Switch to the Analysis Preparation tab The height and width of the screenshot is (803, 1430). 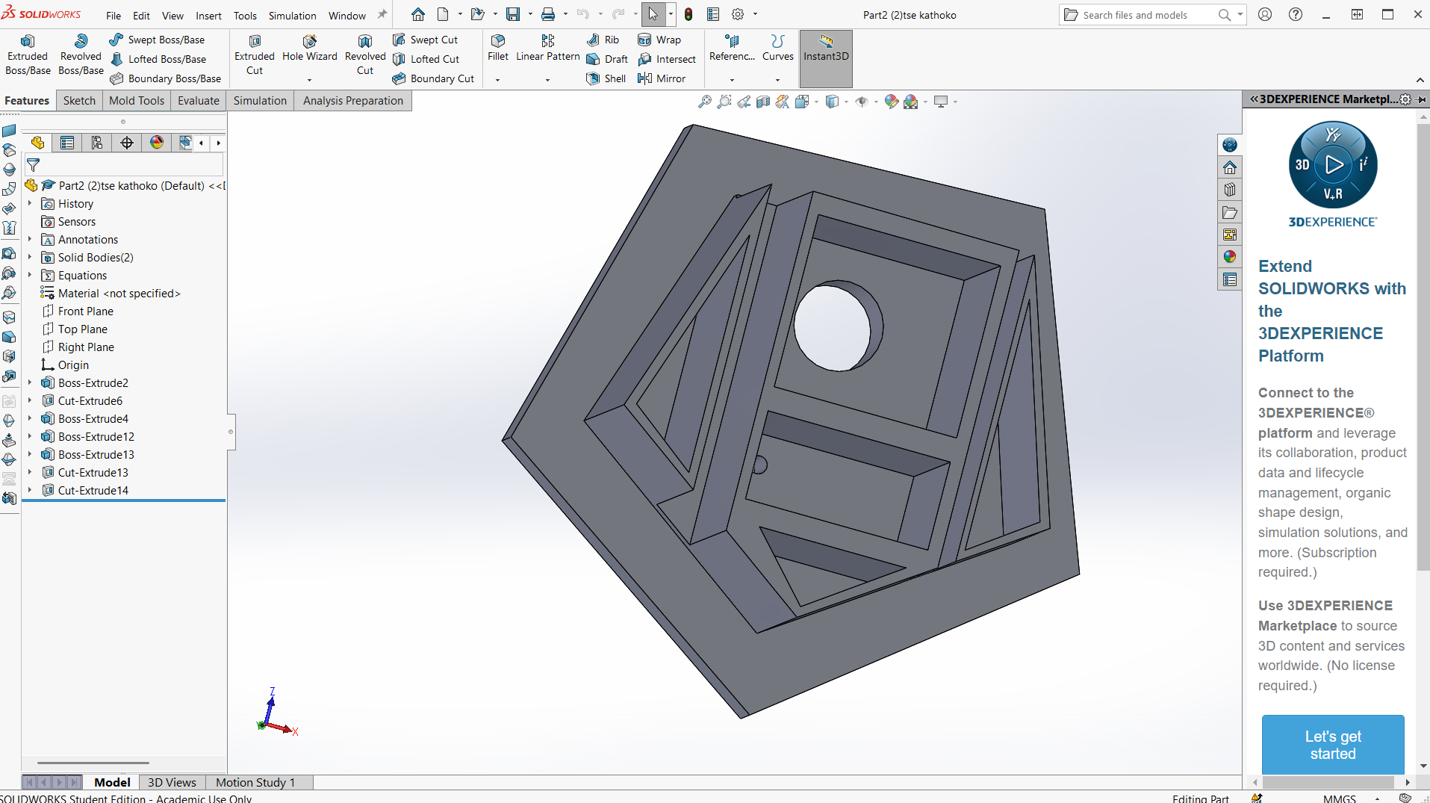tap(353, 101)
